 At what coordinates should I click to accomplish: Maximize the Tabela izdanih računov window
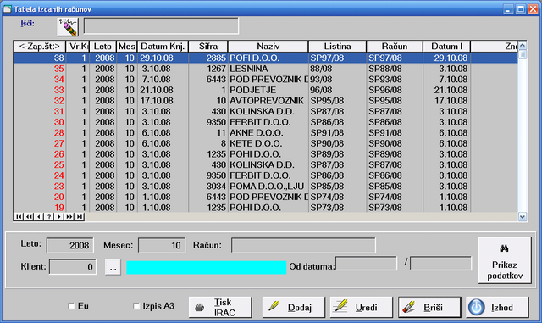[x=520, y=9]
